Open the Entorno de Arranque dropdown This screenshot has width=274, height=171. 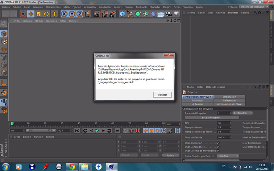click(254, 7)
